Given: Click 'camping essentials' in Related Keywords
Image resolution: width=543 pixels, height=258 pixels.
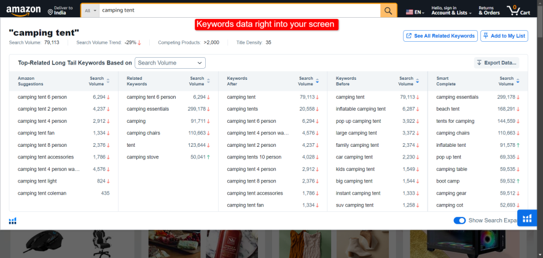Looking at the screenshot, I should click(148, 109).
